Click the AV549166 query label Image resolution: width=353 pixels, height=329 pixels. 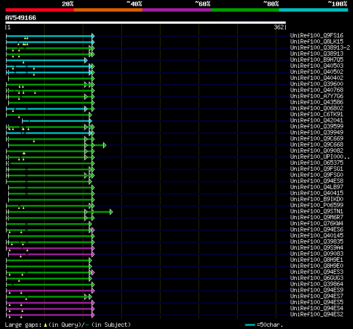point(21,18)
